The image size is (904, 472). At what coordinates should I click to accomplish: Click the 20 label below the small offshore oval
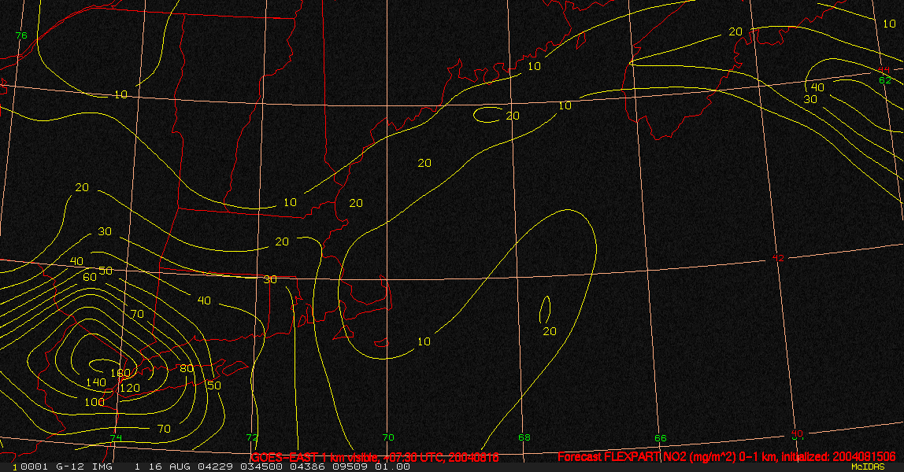[550, 331]
